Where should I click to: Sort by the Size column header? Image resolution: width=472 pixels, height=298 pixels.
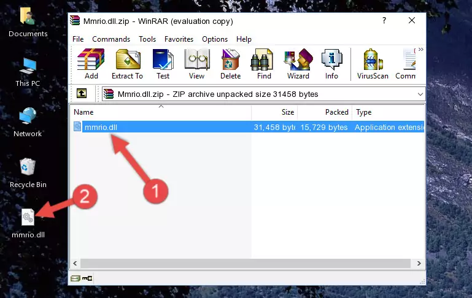(x=274, y=112)
